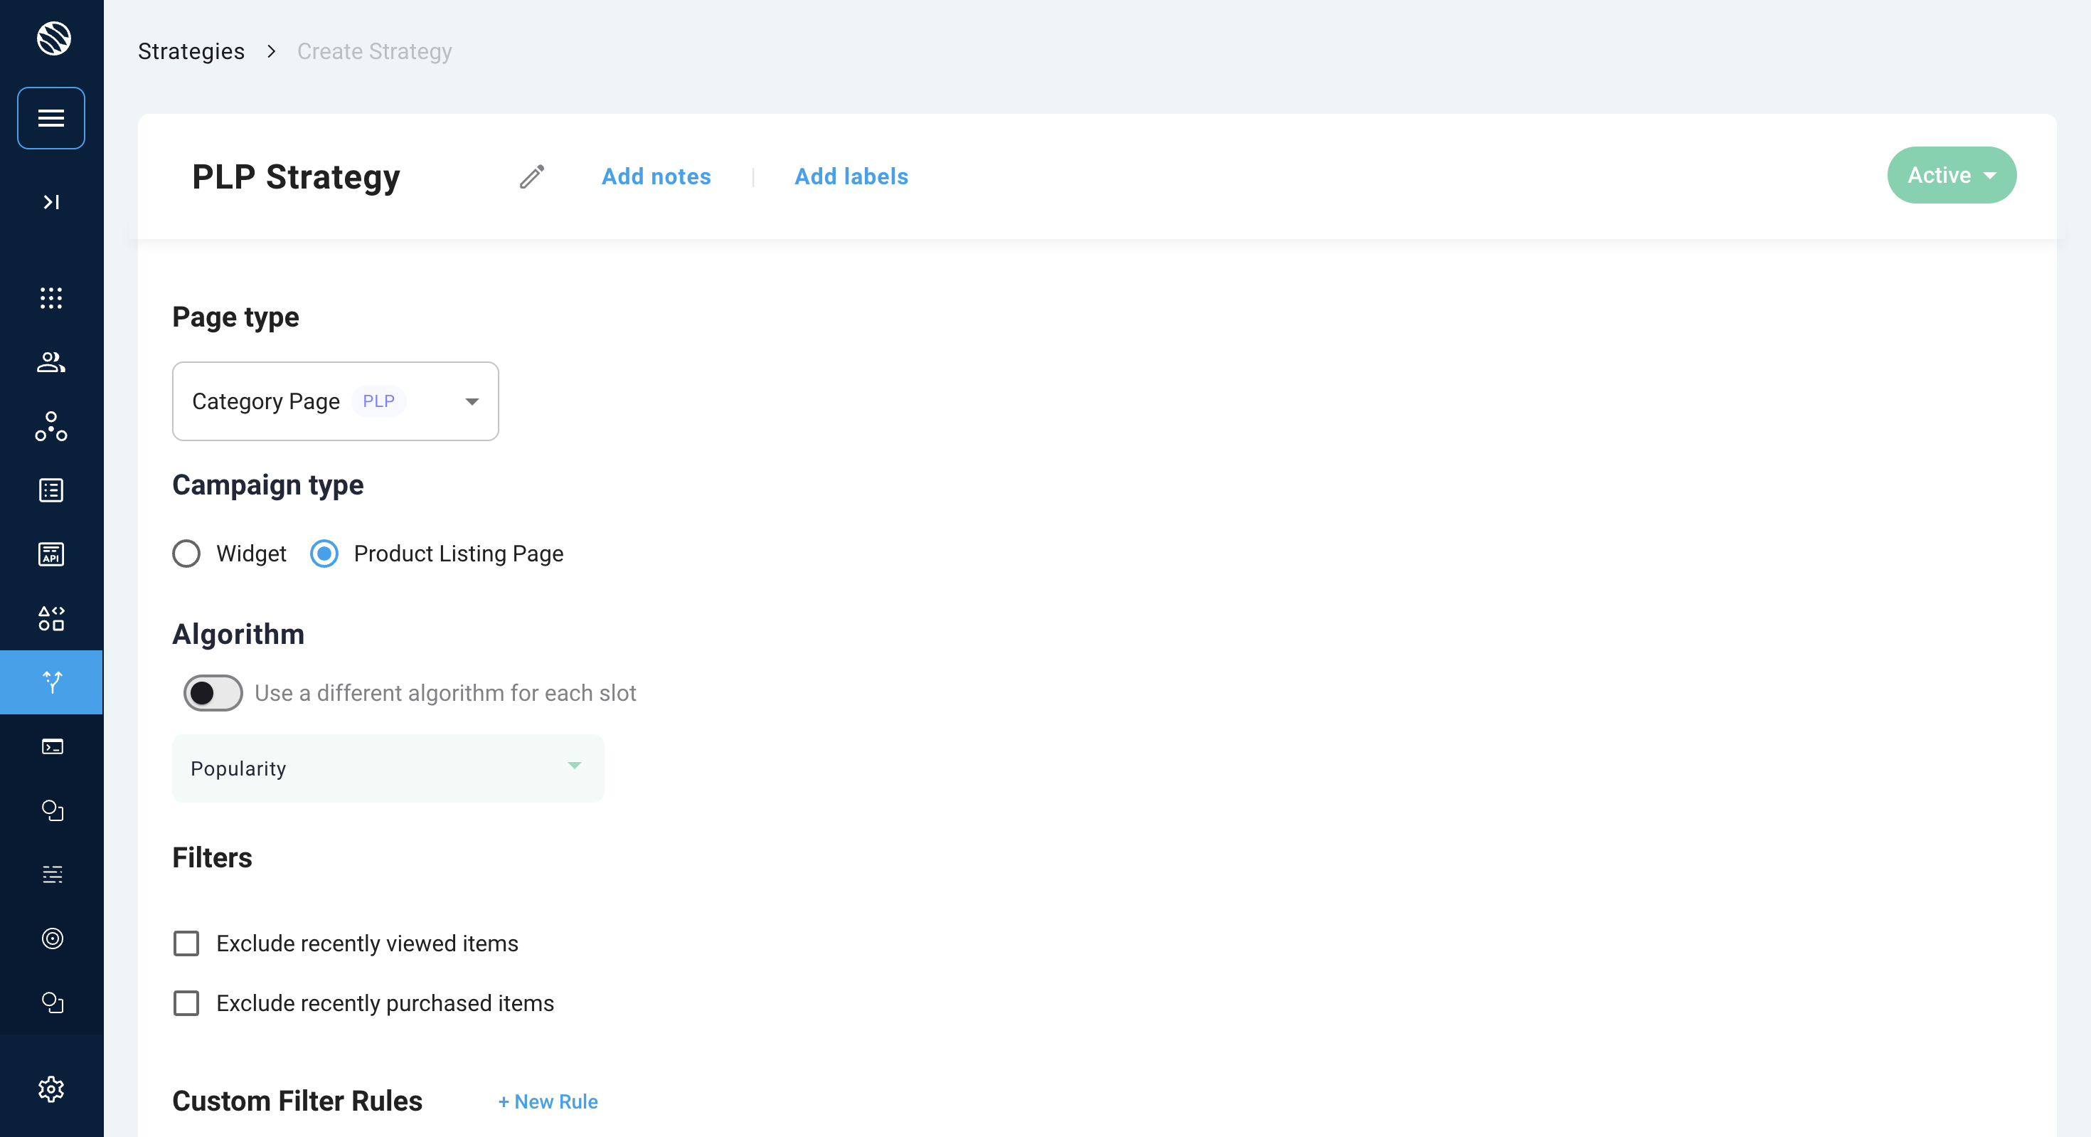
Task: Open the hamburger menu in sidebar
Action: 51,119
